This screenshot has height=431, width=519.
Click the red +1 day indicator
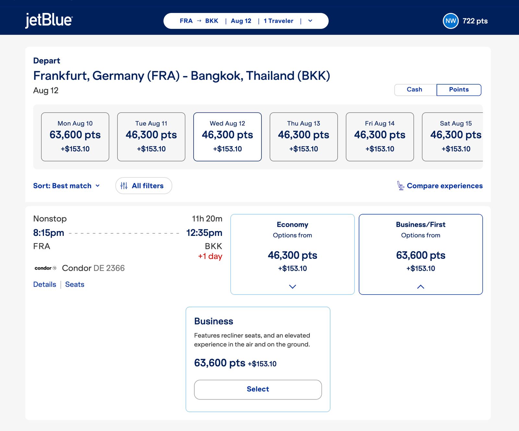pos(210,256)
